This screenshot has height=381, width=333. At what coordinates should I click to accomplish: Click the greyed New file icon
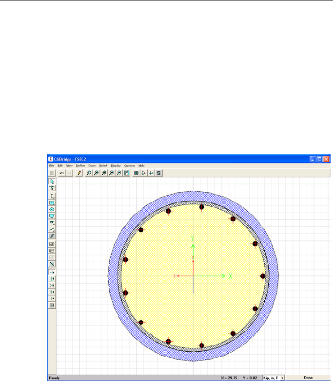click(52, 173)
